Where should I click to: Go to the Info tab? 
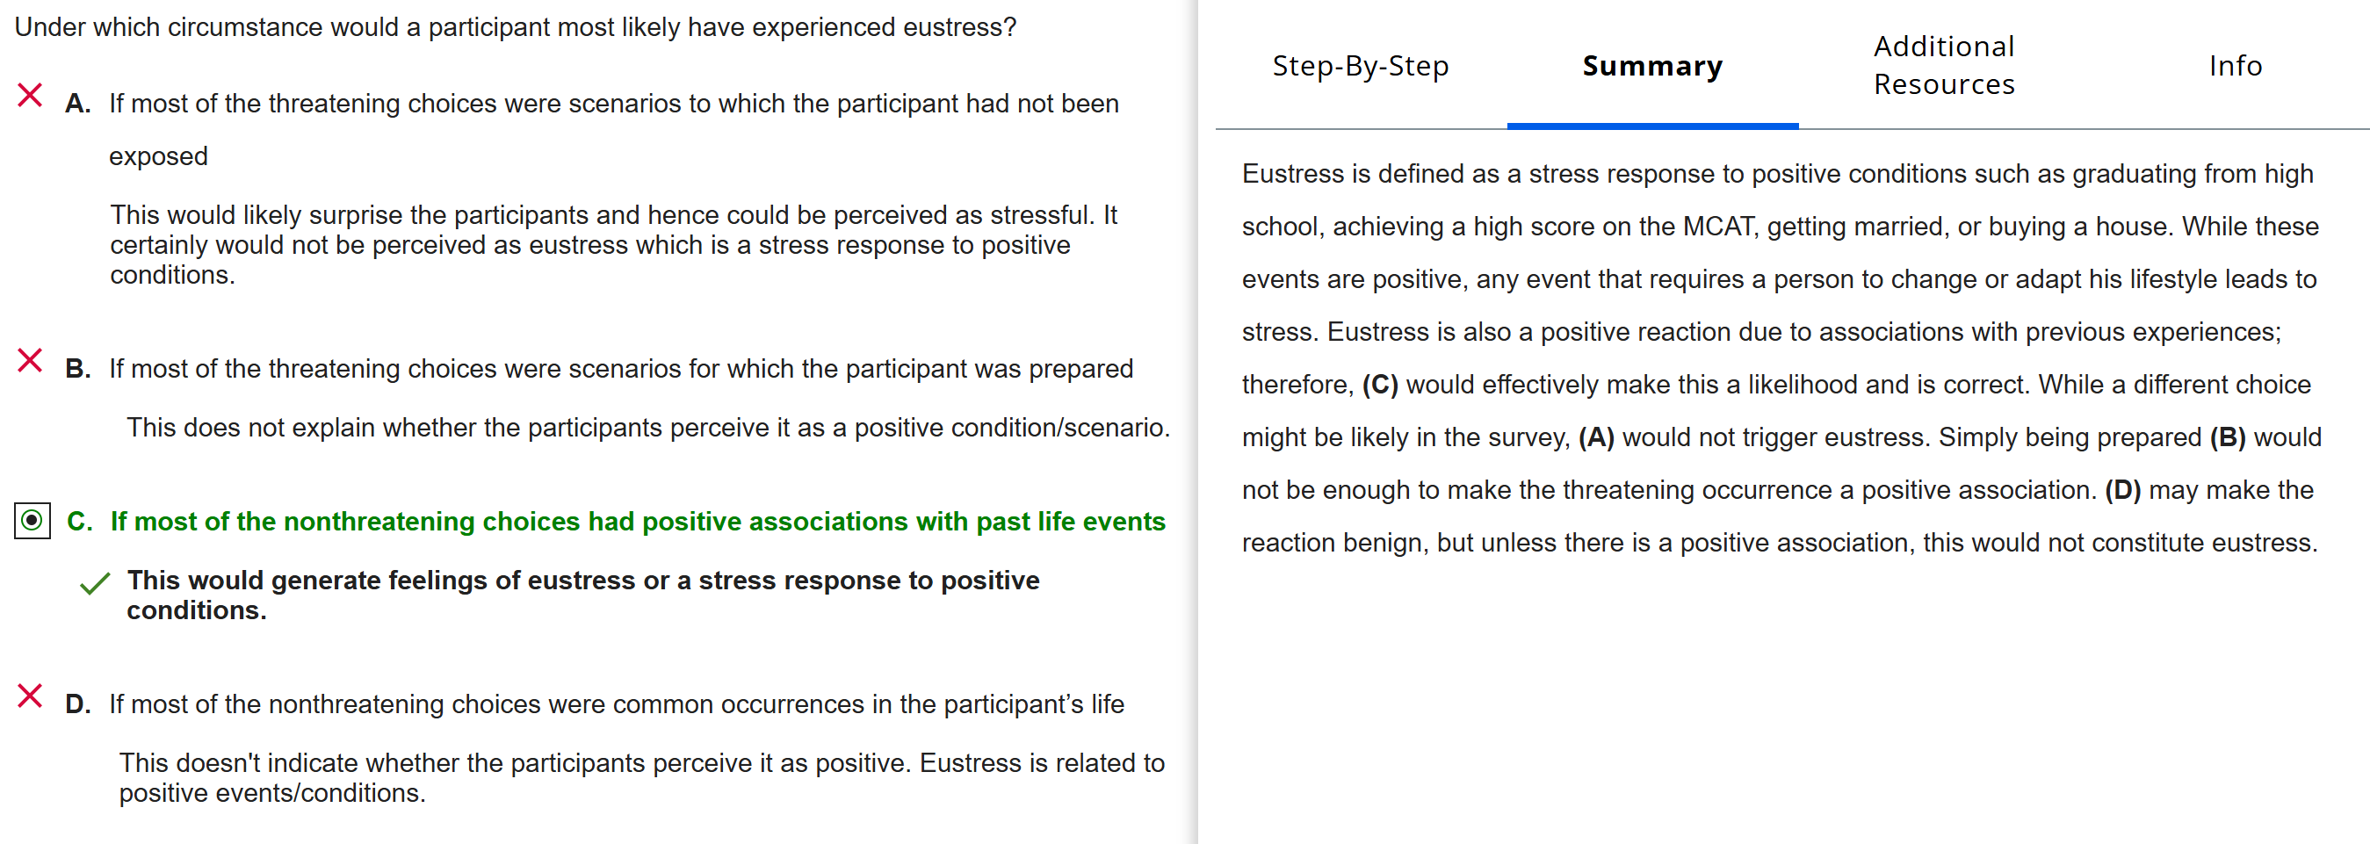(2235, 65)
